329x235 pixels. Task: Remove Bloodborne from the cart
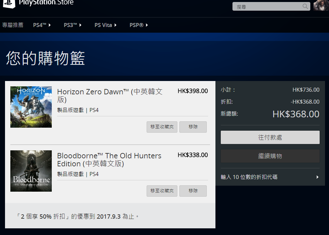[193, 191]
